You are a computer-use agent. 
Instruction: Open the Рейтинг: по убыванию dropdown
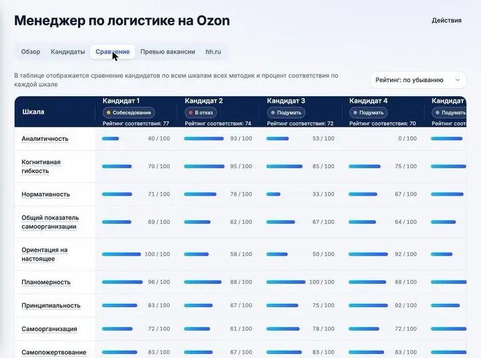(418, 80)
